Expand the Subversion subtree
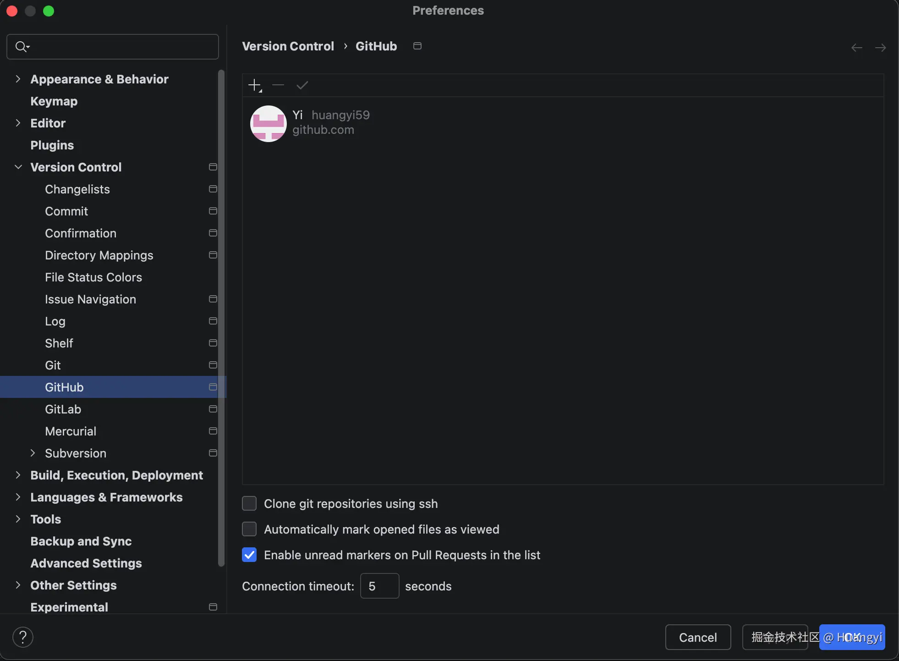Viewport: 899px width, 661px height. tap(33, 453)
